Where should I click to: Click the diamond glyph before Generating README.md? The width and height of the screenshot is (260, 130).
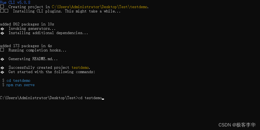pyautogui.click(x=2, y=59)
